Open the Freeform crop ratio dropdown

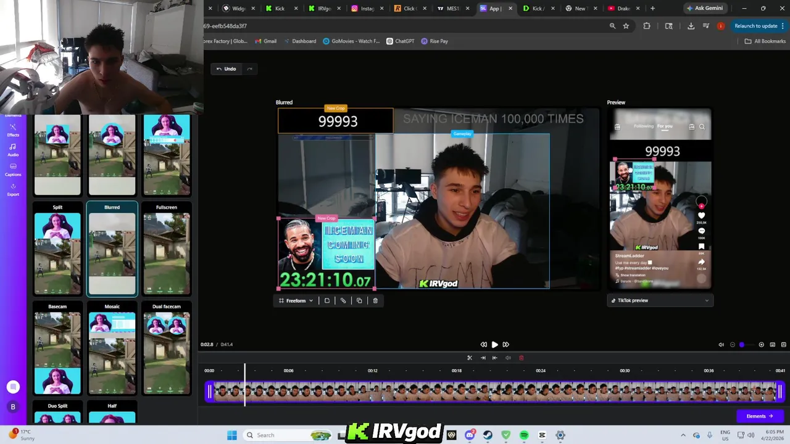(x=296, y=300)
